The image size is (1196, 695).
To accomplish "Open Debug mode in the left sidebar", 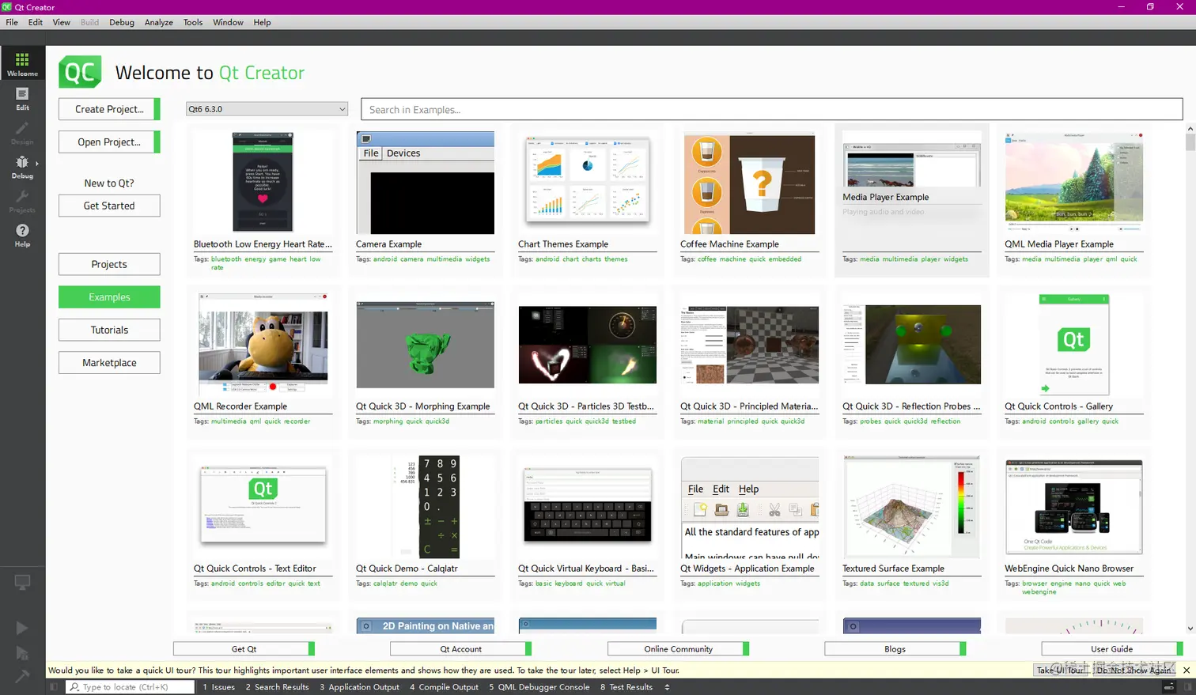I will click(x=22, y=167).
